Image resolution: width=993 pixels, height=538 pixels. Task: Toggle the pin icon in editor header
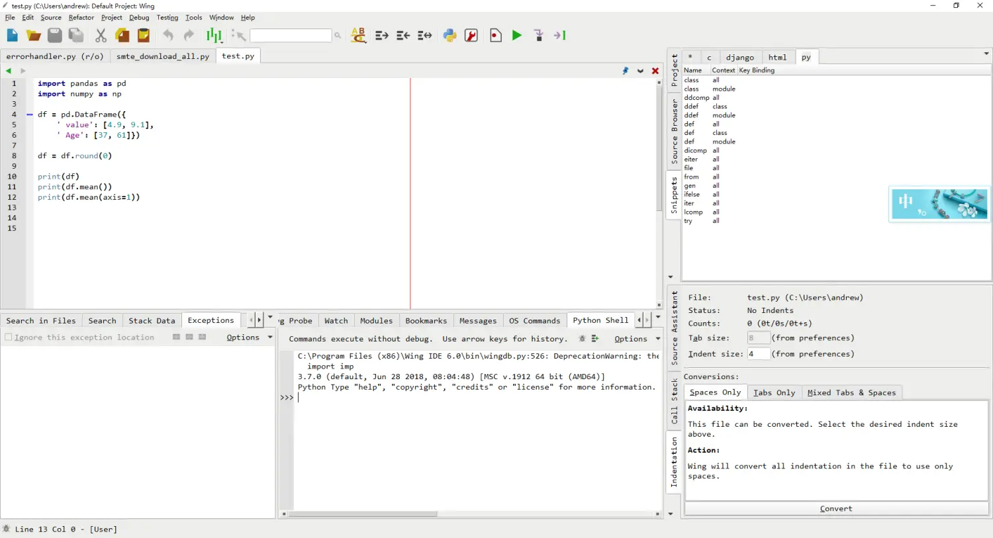626,71
